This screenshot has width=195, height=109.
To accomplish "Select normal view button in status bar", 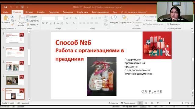I will coord(140,103).
